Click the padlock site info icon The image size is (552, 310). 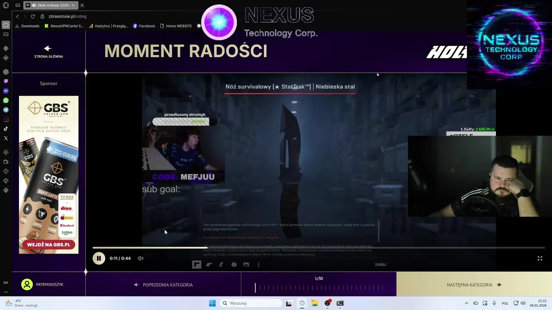[x=42, y=16]
